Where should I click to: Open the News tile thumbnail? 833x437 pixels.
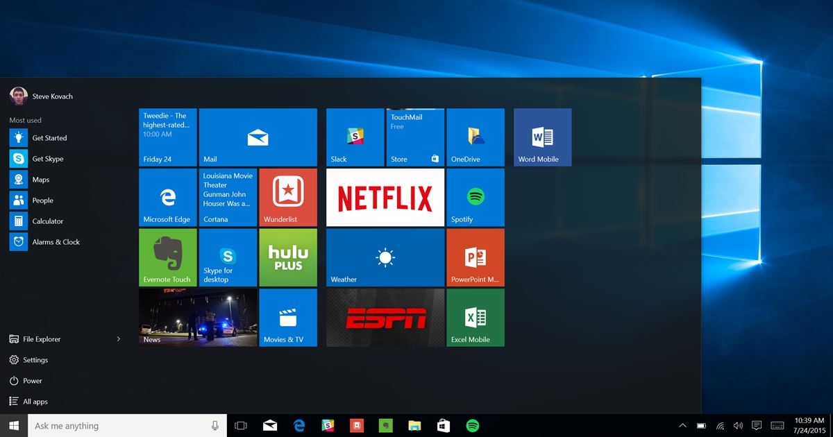tap(198, 318)
